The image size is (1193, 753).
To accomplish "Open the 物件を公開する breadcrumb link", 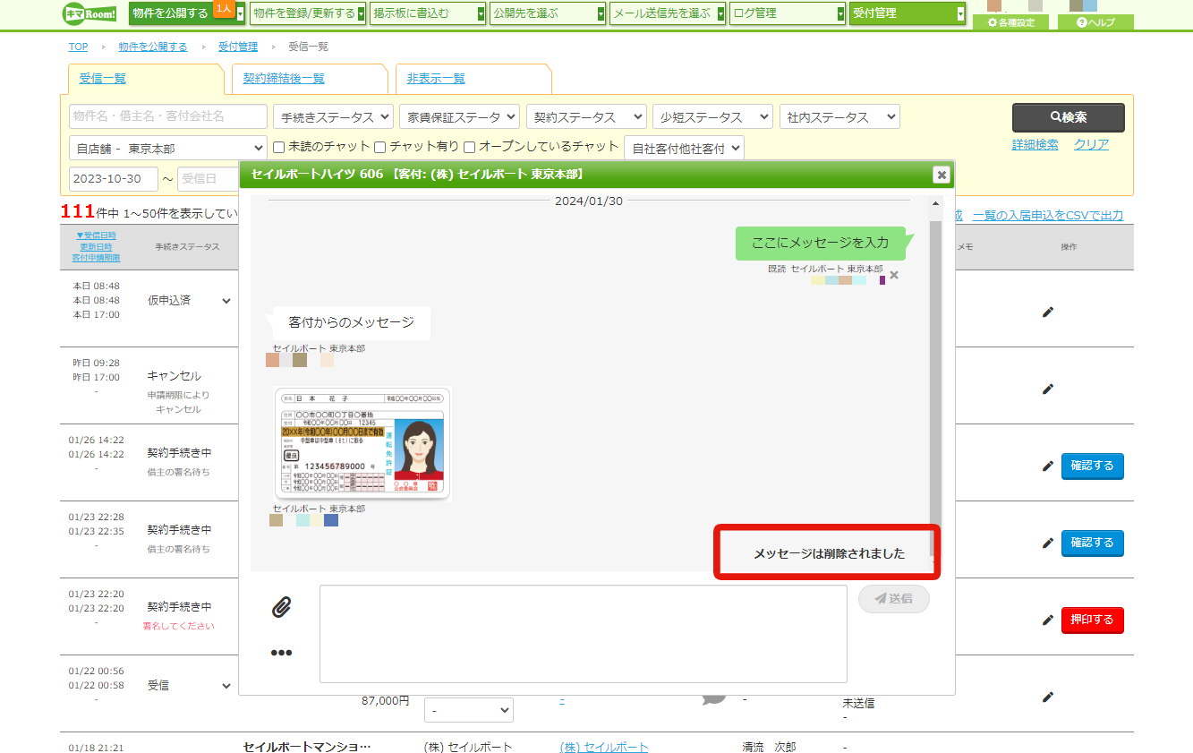I will [153, 47].
